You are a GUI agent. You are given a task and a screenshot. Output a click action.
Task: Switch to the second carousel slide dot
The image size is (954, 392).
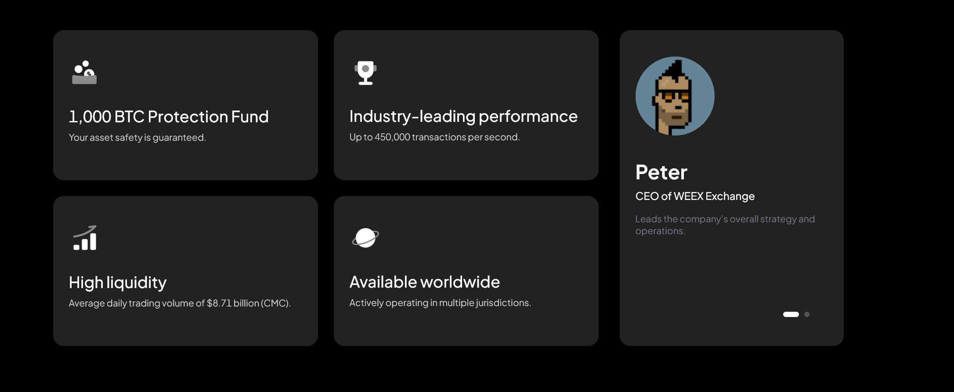point(807,314)
